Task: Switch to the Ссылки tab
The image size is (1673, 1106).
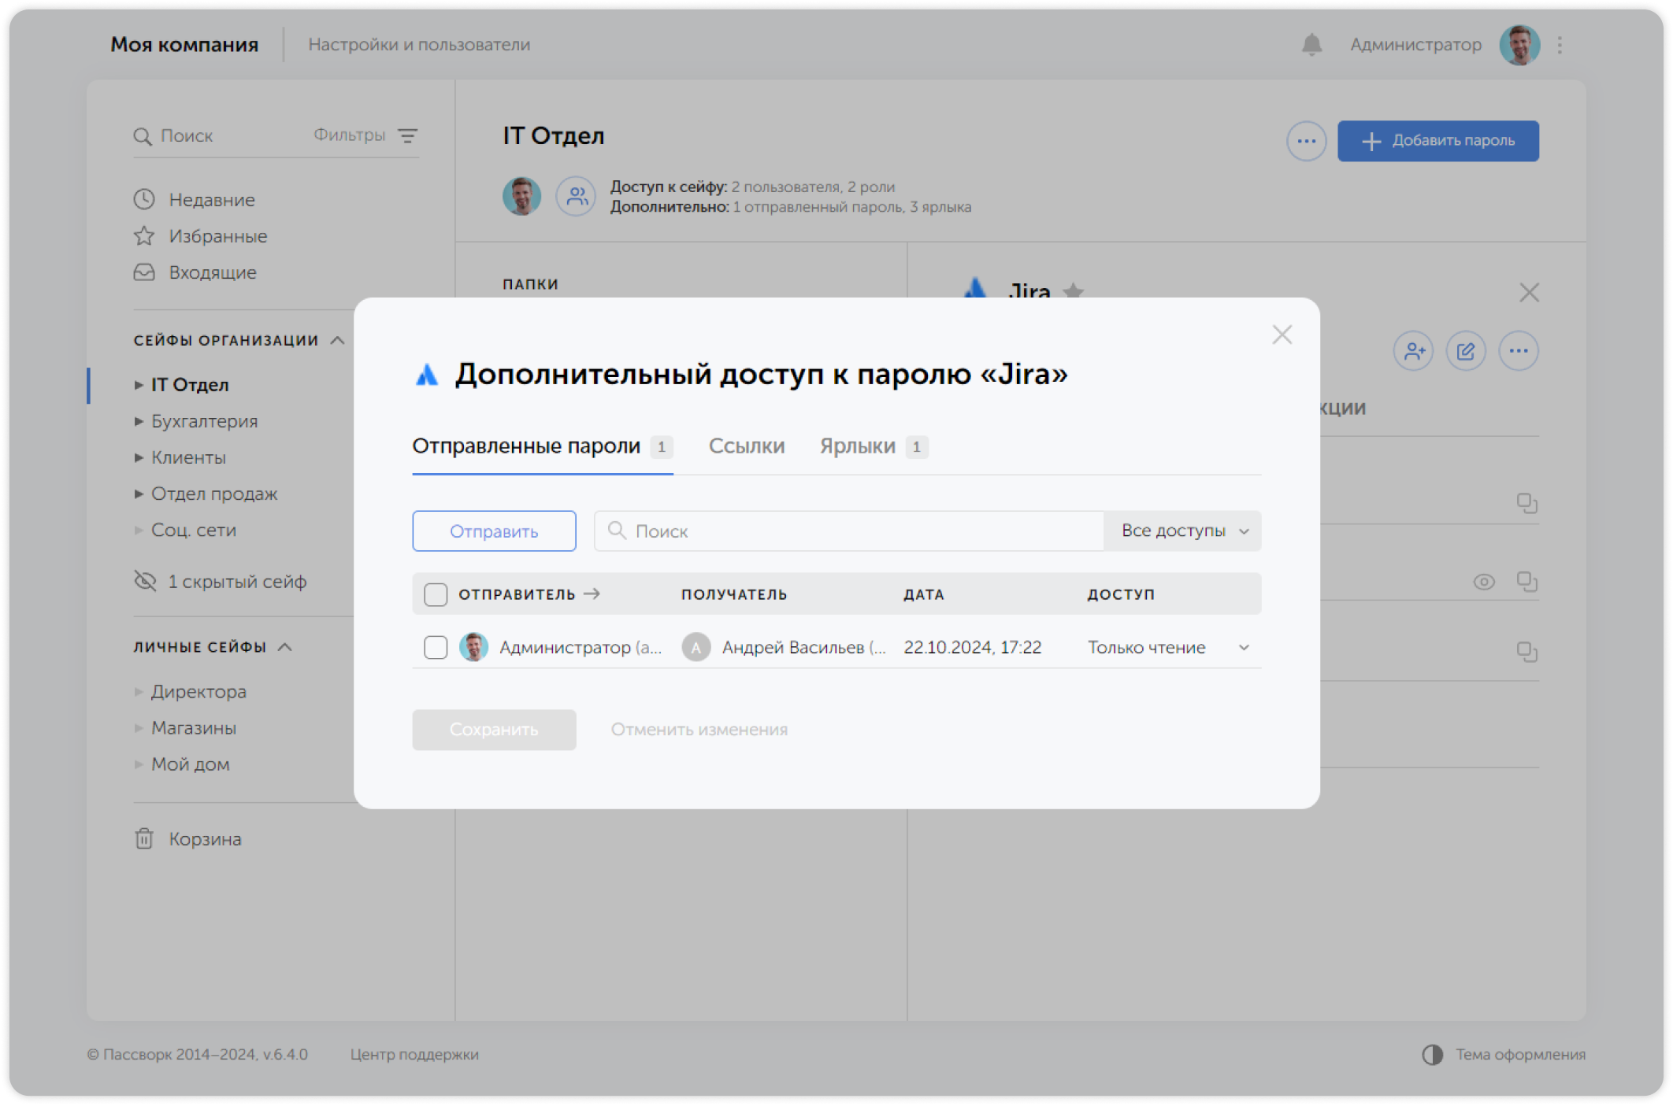Action: (x=747, y=446)
